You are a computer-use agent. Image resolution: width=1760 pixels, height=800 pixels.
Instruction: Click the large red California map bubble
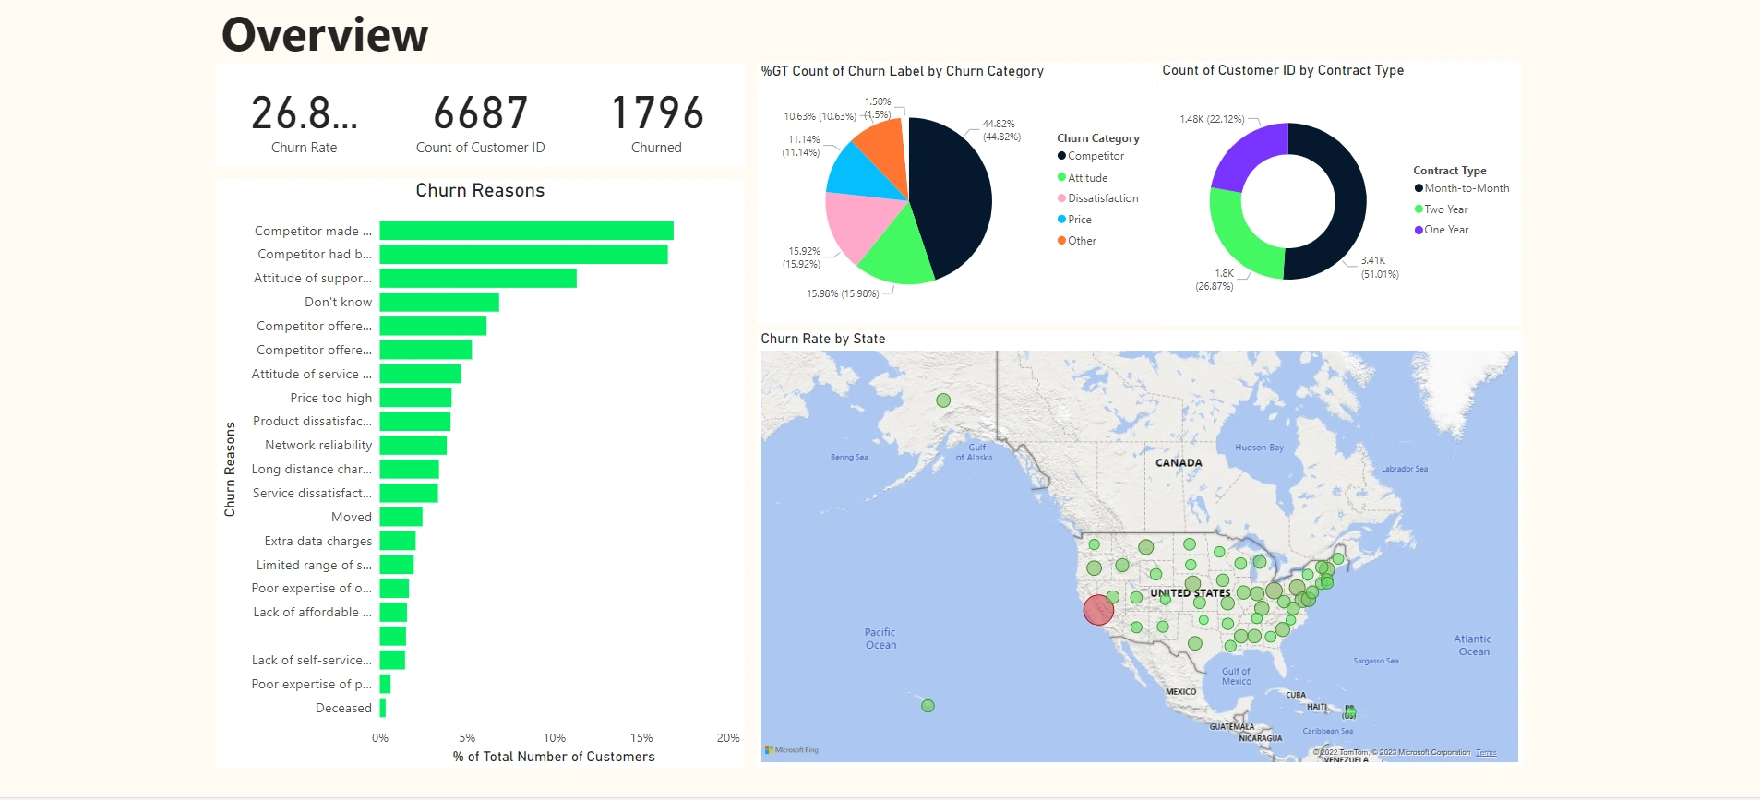point(1098,610)
